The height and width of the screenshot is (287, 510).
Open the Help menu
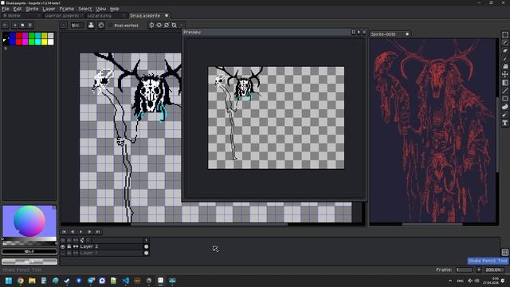pos(115,9)
